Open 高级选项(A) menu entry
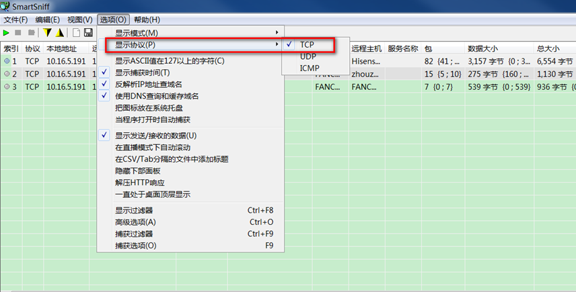The width and height of the screenshot is (576, 292). tap(190, 222)
